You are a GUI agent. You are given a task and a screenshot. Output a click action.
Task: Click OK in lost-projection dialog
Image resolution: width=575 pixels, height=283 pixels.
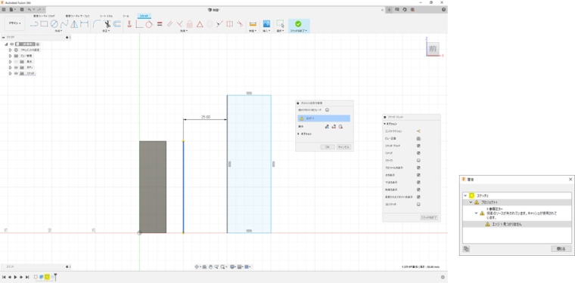click(328, 147)
